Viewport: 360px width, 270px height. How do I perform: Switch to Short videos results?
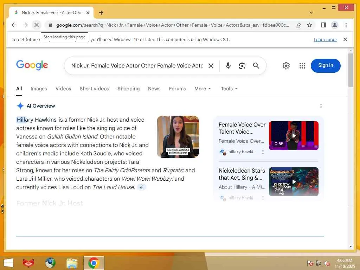94,89
